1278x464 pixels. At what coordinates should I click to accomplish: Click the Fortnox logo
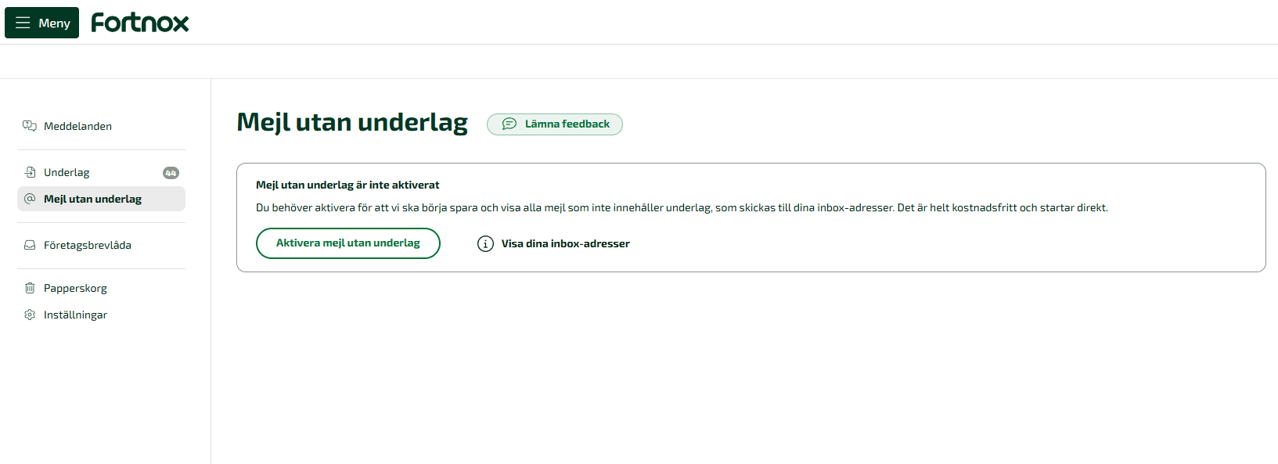tap(140, 23)
